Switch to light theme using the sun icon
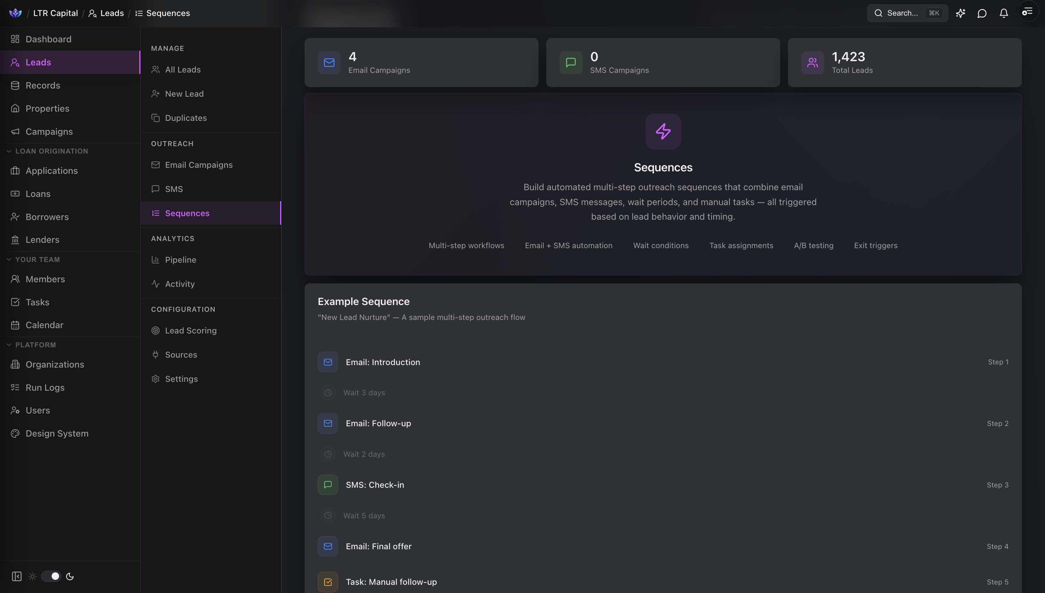This screenshot has width=1045, height=593. click(32, 576)
